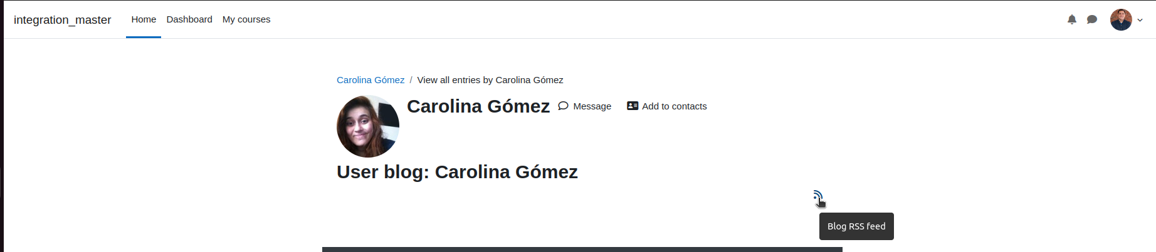Follow the Carolina Gómez breadcrumb link

pos(370,80)
